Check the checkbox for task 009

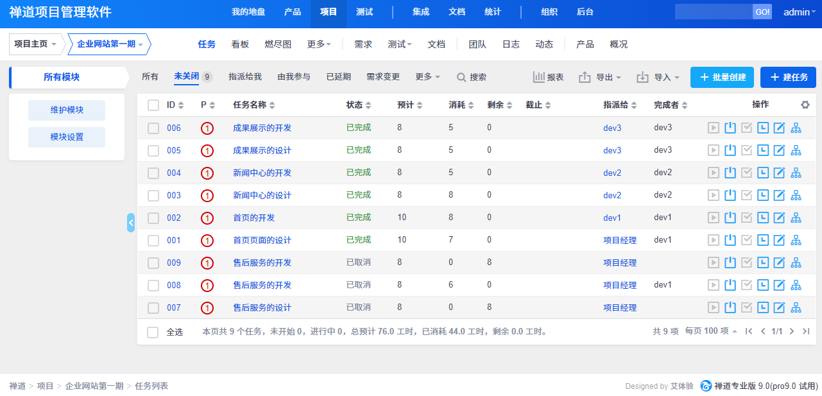pos(153,263)
